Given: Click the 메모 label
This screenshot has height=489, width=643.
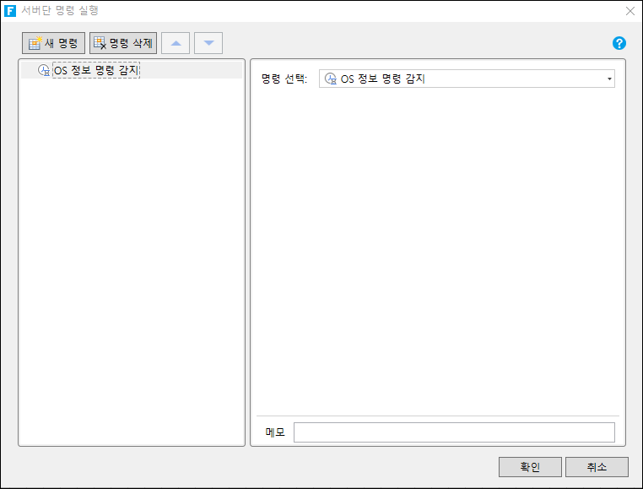Looking at the screenshot, I should (x=275, y=432).
